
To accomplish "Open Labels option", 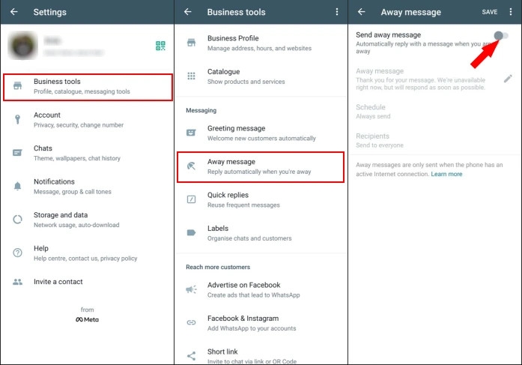I will (x=261, y=233).
